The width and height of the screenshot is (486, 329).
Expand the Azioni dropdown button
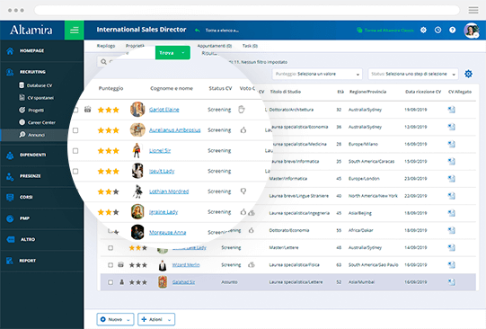169,319
